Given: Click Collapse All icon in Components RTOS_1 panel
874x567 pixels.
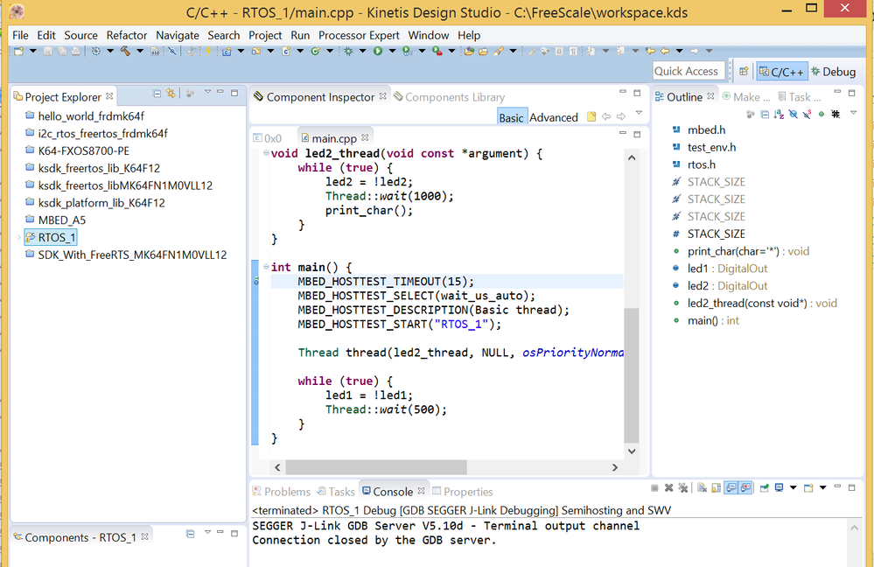Looking at the screenshot, I should click(190, 534).
